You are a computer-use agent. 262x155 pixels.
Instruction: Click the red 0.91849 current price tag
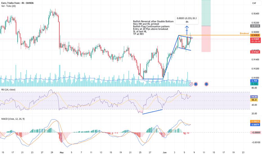coord(255,39)
